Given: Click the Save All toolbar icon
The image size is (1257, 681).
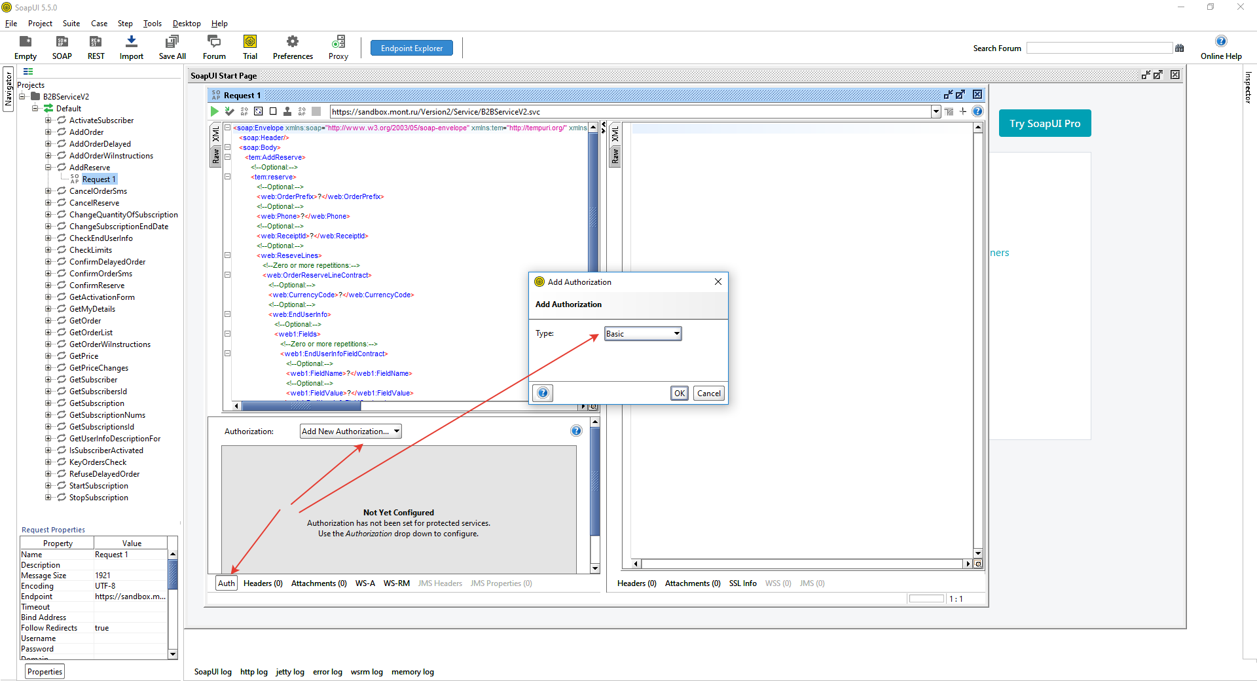Looking at the screenshot, I should pos(172,43).
